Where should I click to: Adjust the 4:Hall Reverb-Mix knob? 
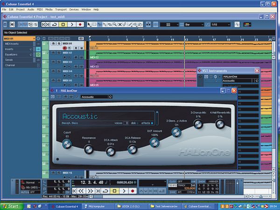pyautogui.click(x=220, y=124)
